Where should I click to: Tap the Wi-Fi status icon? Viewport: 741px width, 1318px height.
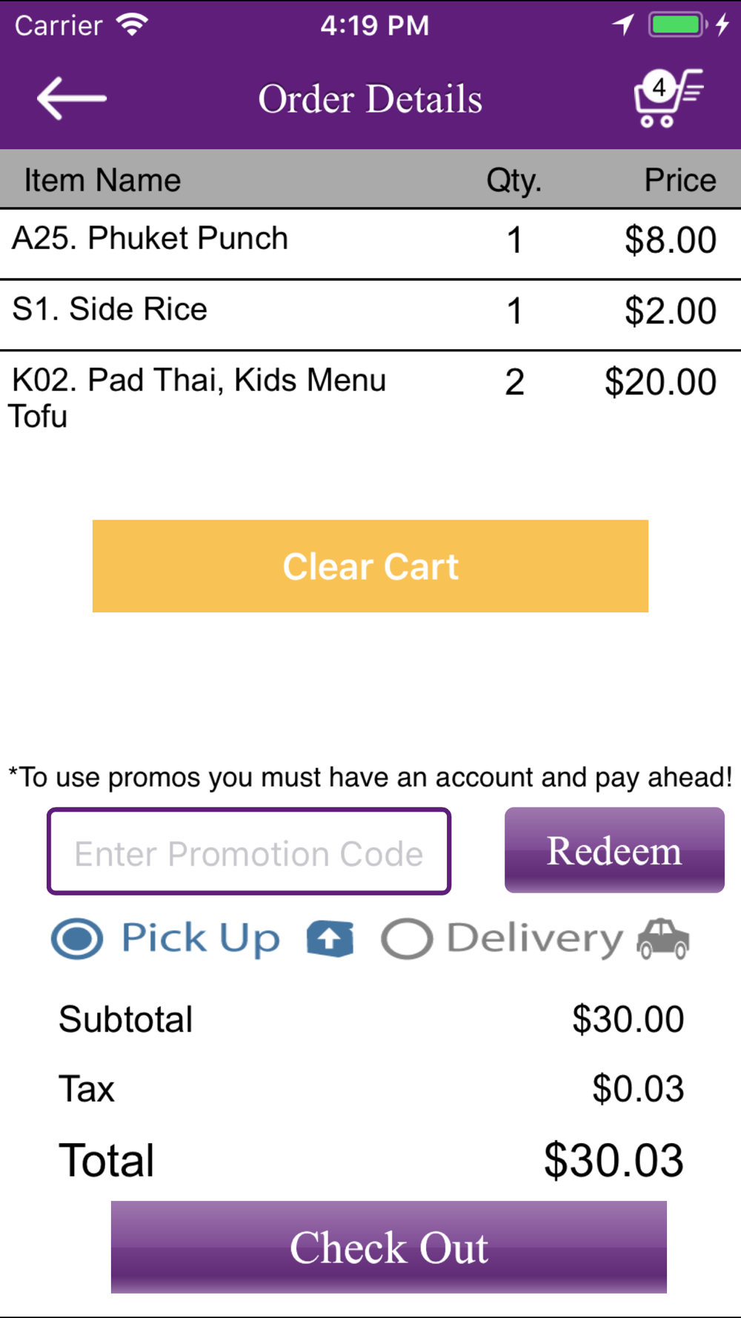click(x=133, y=25)
